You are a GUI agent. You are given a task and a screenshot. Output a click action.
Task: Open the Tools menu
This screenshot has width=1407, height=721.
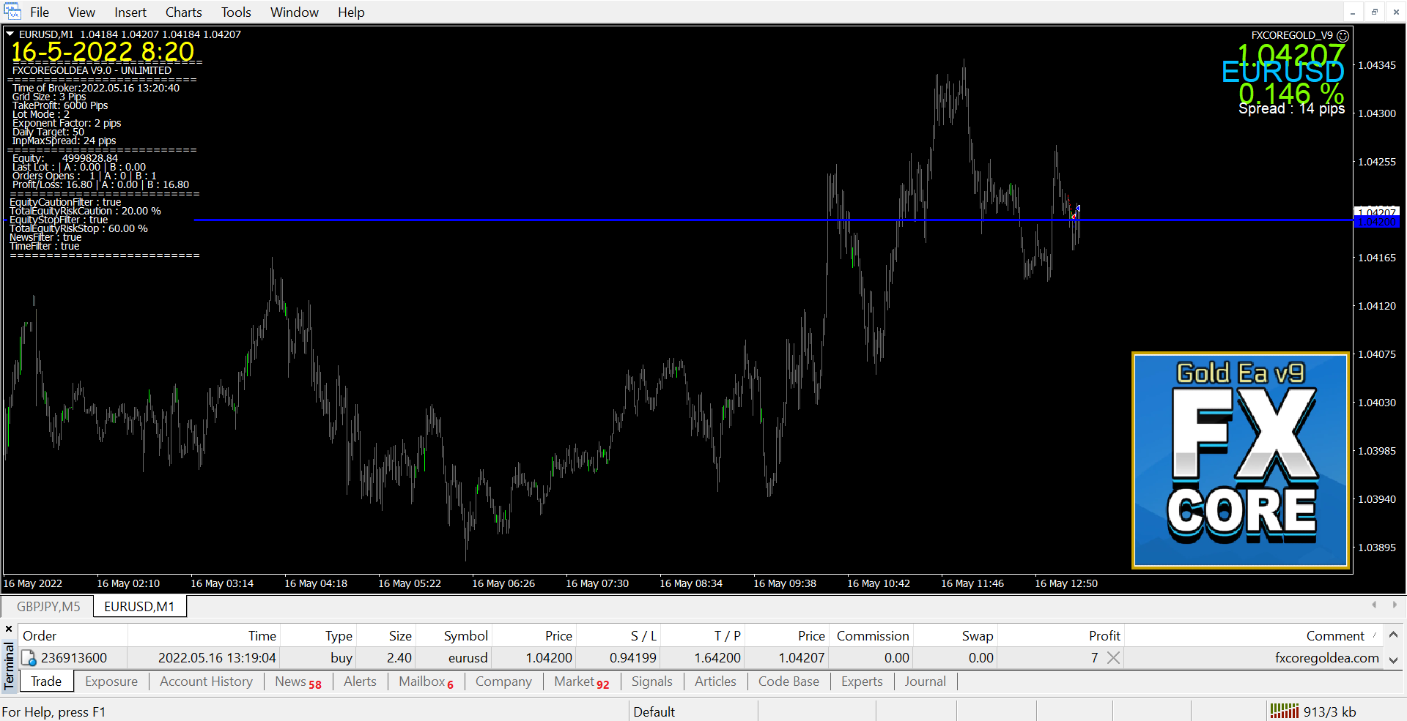click(236, 12)
